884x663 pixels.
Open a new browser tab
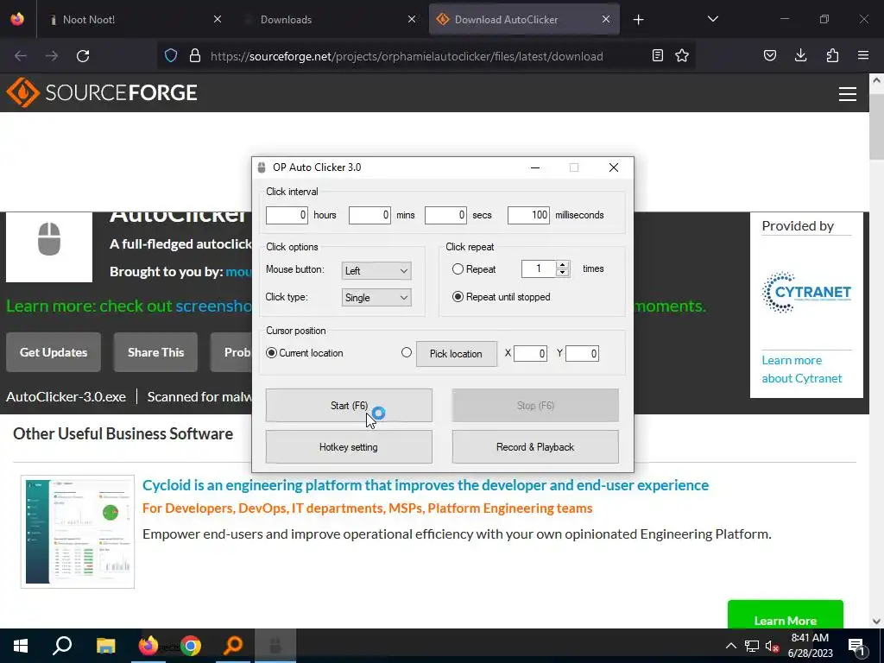638,20
